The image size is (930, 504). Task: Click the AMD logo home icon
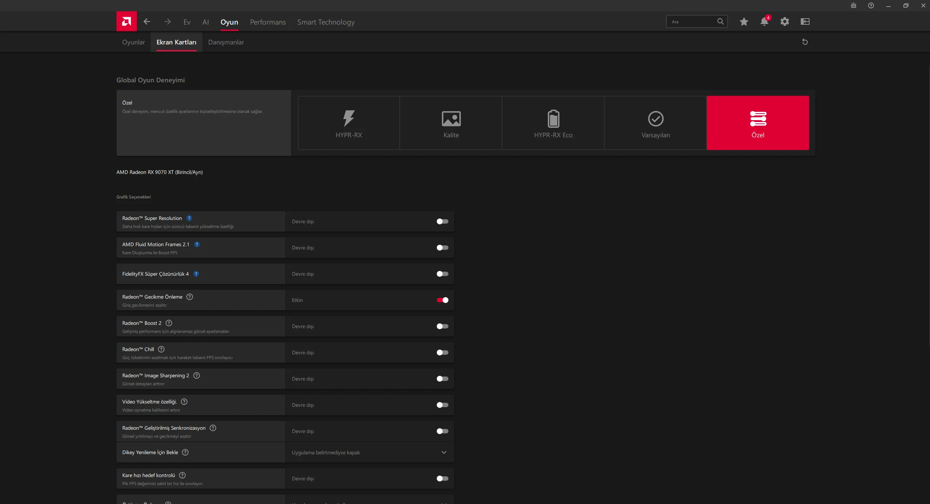127,21
